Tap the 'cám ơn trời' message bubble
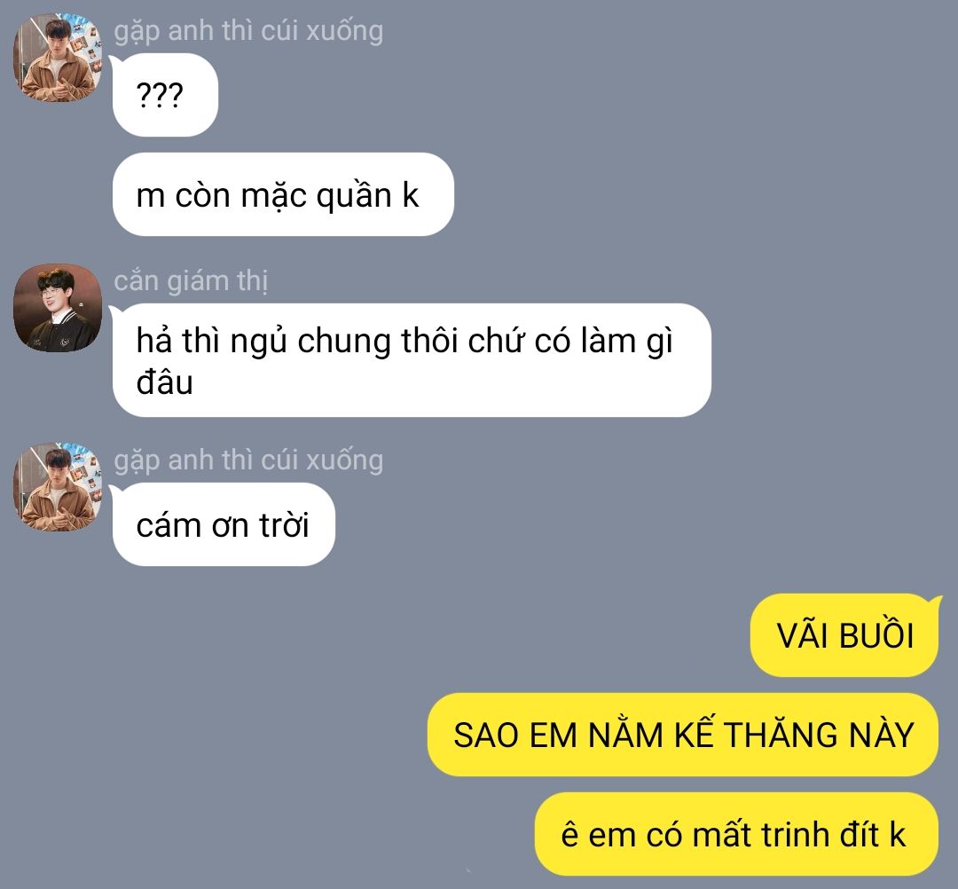Screen dimensions: 958x889 (x=224, y=524)
